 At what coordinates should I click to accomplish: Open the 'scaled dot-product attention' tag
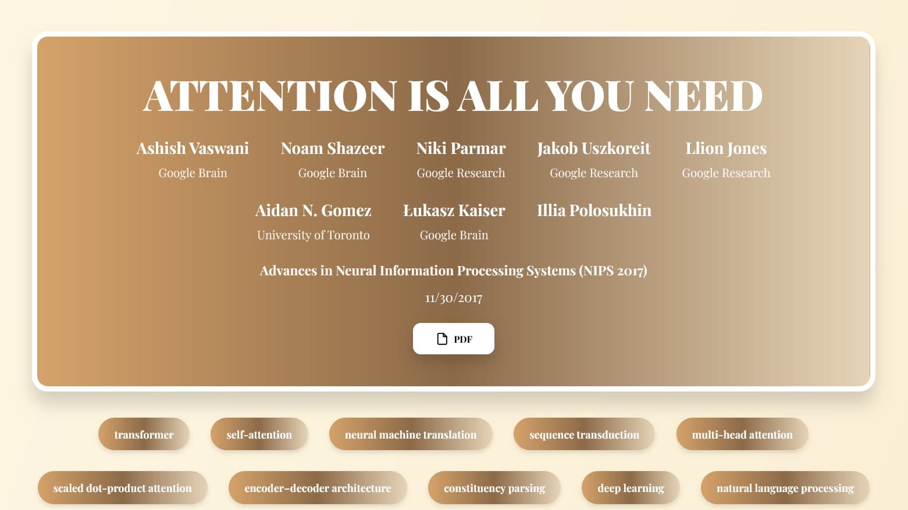coord(122,488)
